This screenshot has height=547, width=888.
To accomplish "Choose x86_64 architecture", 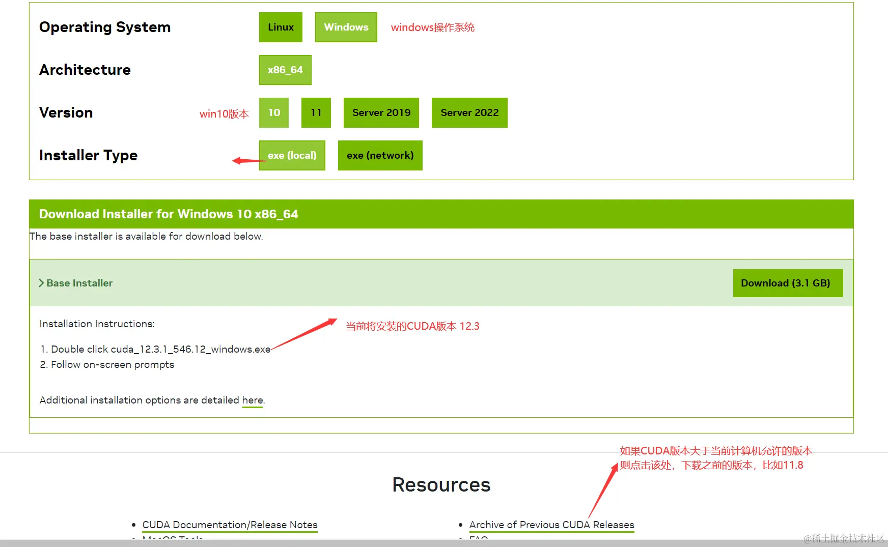I will click(x=285, y=70).
